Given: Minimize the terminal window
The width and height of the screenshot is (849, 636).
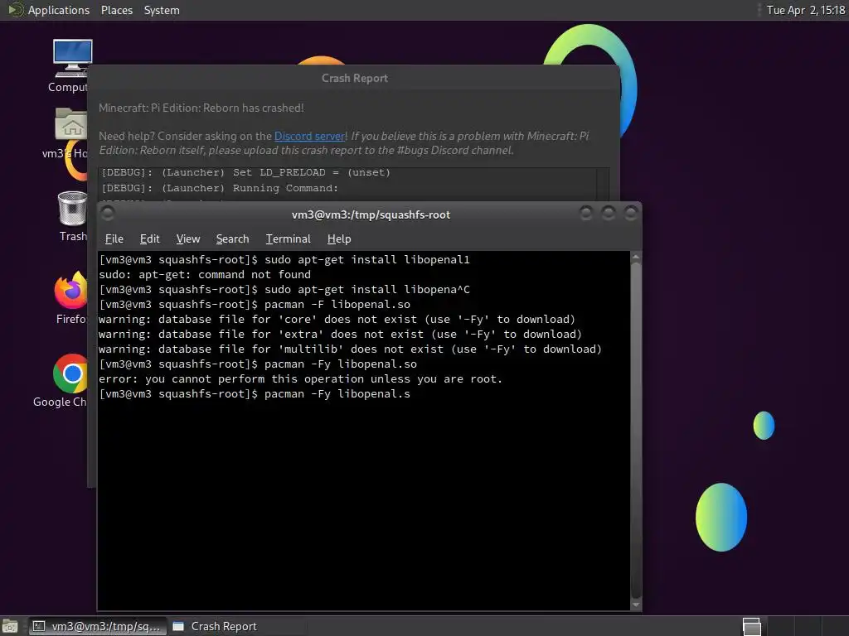Looking at the screenshot, I should point(586,214).
